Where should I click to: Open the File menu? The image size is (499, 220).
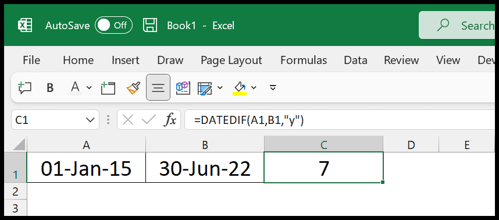31,60
